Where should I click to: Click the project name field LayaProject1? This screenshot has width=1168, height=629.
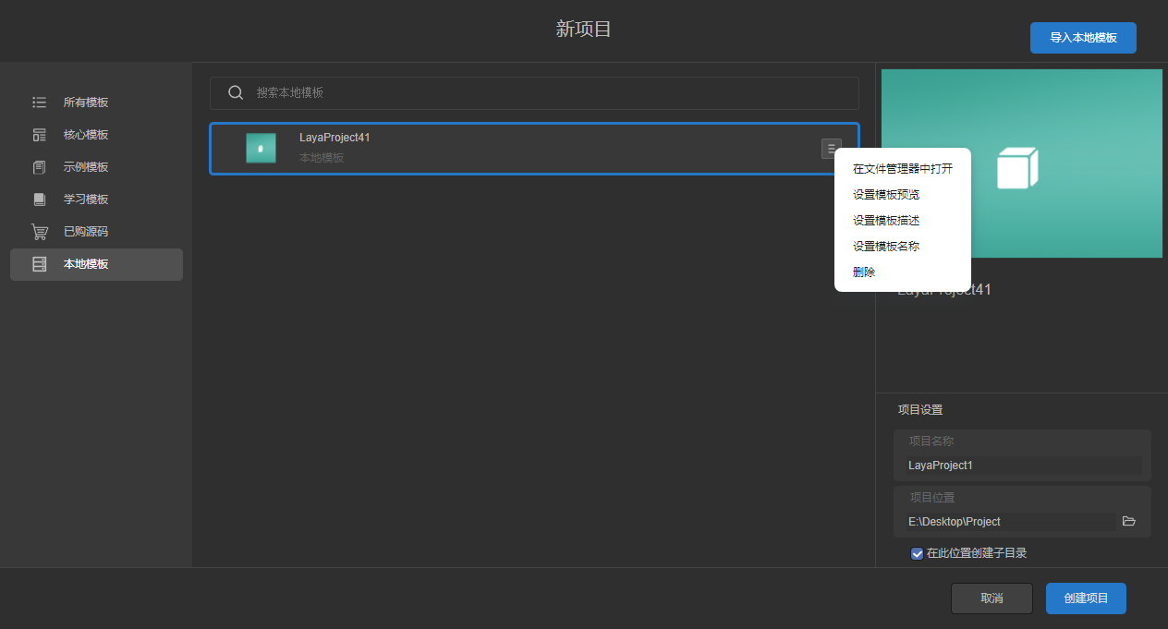click(1022, 466)
